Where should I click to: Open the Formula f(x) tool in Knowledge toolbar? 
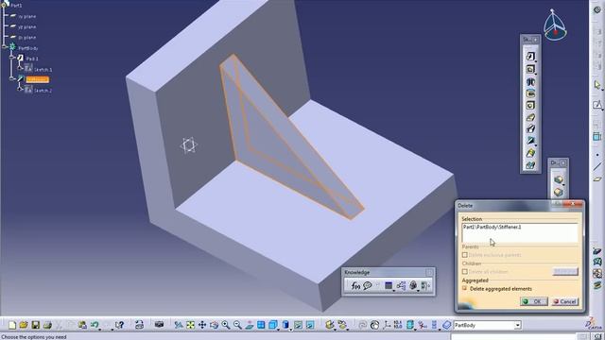[x=355, y=285]
